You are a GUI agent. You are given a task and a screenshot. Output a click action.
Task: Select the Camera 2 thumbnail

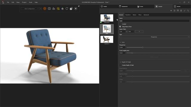pyautogui.click(x=107, y=39)
